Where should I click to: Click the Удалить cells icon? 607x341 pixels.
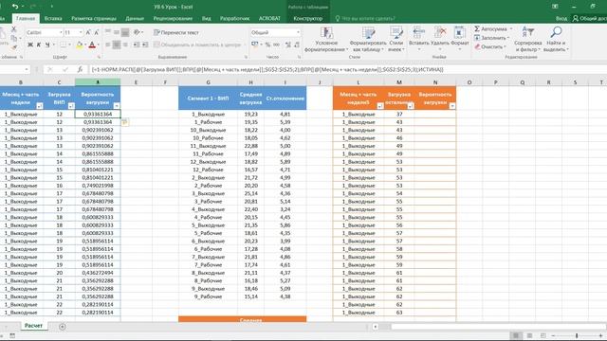click(440, 33)
